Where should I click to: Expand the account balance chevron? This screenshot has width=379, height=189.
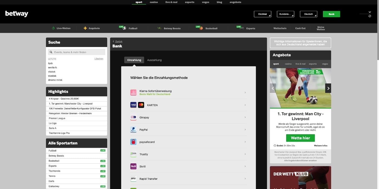pyautogui.click(x=370, y=12)
